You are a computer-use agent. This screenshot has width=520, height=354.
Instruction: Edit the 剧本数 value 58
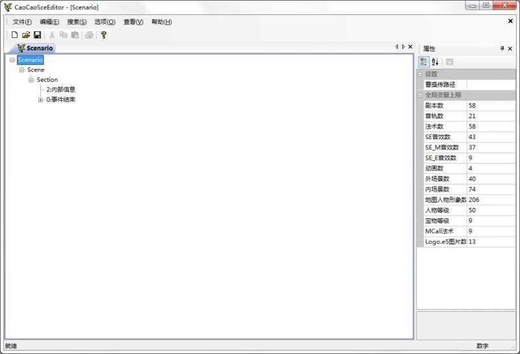(x=491, y=105)
